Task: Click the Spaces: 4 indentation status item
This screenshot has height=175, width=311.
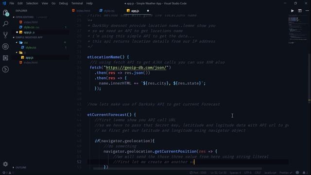Action: tap(235, 173)
